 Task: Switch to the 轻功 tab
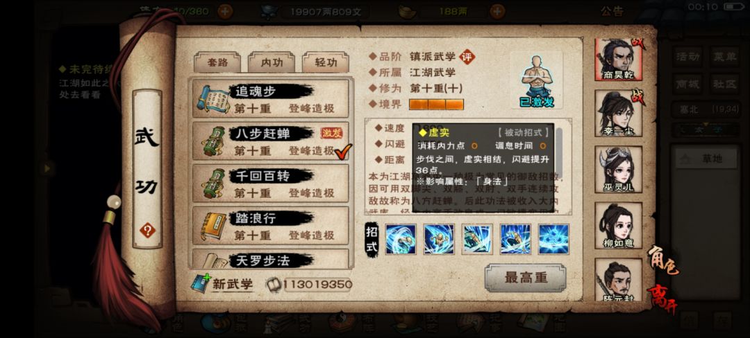[326, 62]
